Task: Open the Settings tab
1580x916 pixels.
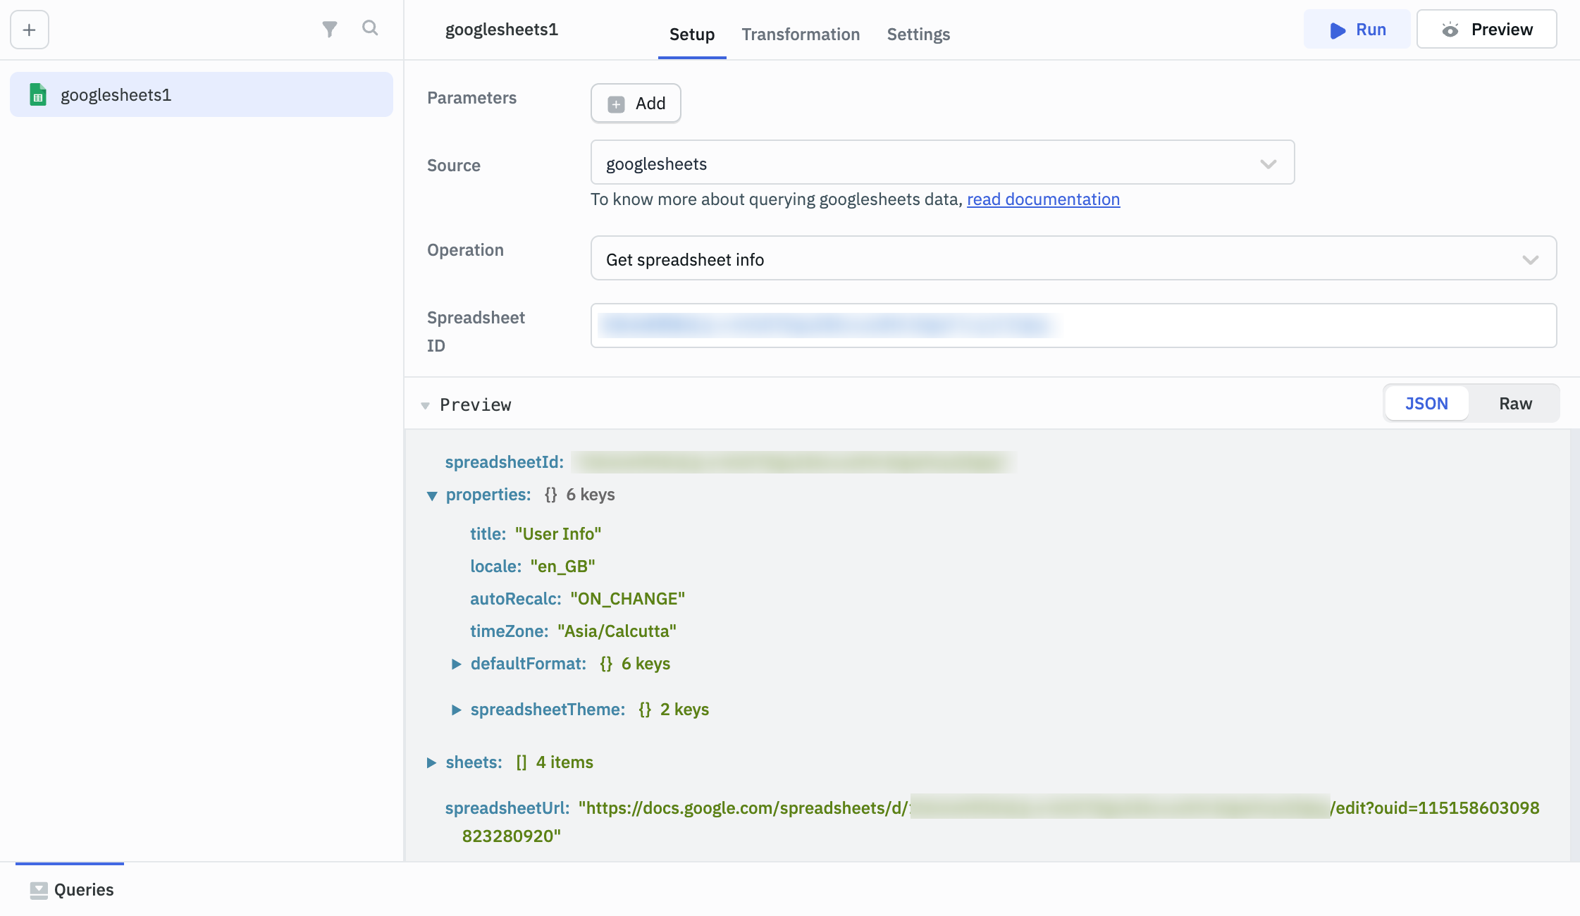Action: 918,34
